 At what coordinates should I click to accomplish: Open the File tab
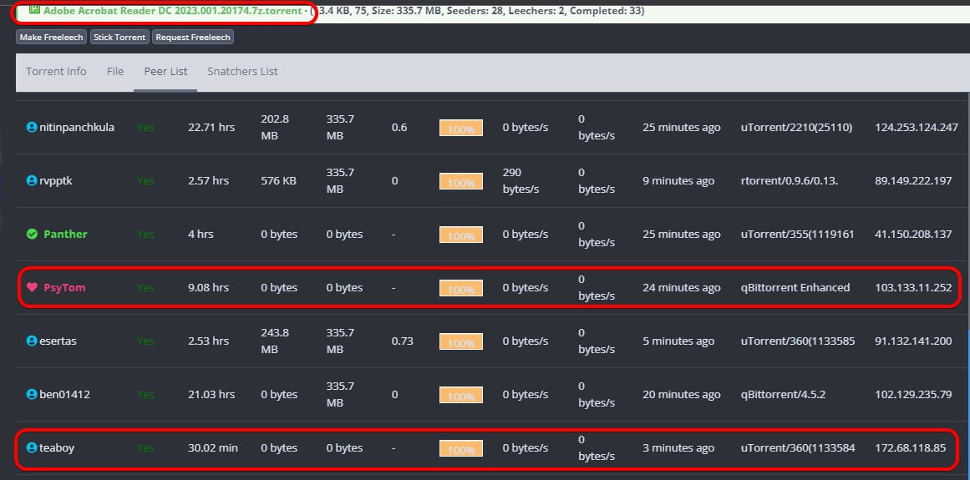click(x=115, y=71)
